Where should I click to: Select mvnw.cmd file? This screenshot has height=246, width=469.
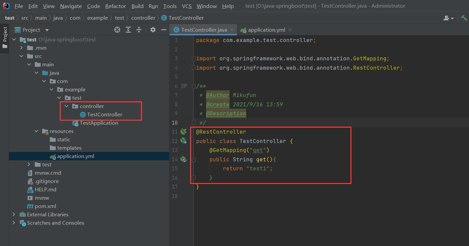[x=44, y=173]
